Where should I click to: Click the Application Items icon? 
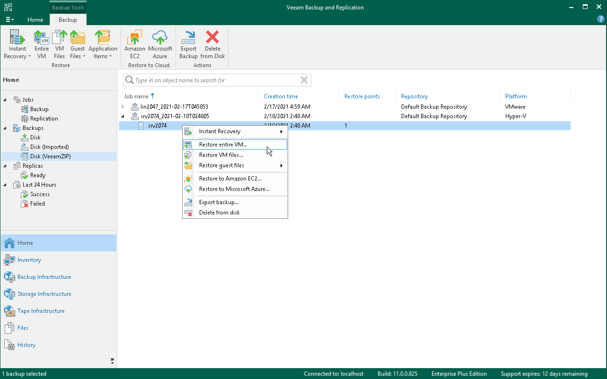[103, 43]
